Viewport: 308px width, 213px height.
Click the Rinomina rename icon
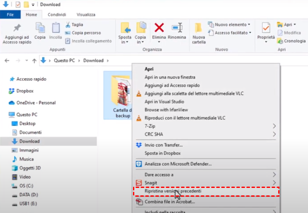tap(177, 28)
